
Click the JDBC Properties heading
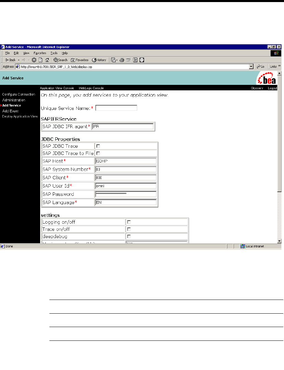[61, 139]
